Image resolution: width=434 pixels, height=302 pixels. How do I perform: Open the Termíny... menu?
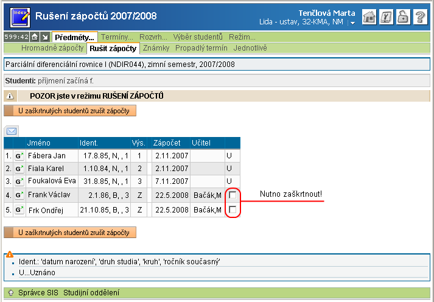[x=117, y=37]
